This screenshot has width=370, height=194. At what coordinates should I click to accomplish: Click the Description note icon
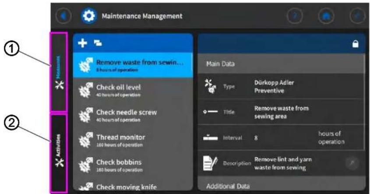(210, 163)
